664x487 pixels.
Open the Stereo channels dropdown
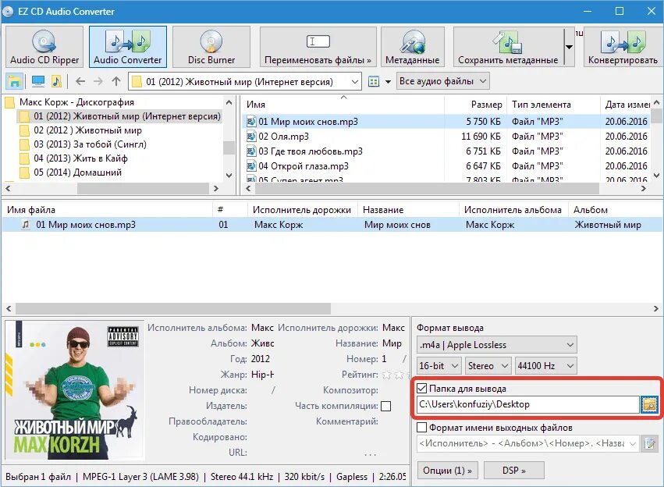[488, 365]
